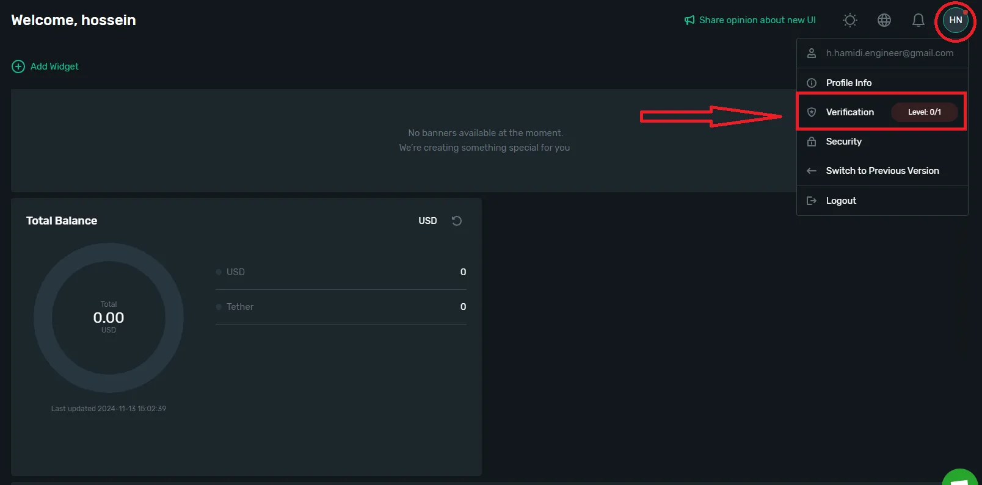This screenshot has width=982, height=485.
Task: Open Profile Info from the menu
Action: coord(848,83)
